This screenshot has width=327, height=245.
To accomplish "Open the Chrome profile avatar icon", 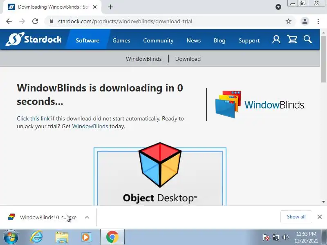I will tap(305, 21).
